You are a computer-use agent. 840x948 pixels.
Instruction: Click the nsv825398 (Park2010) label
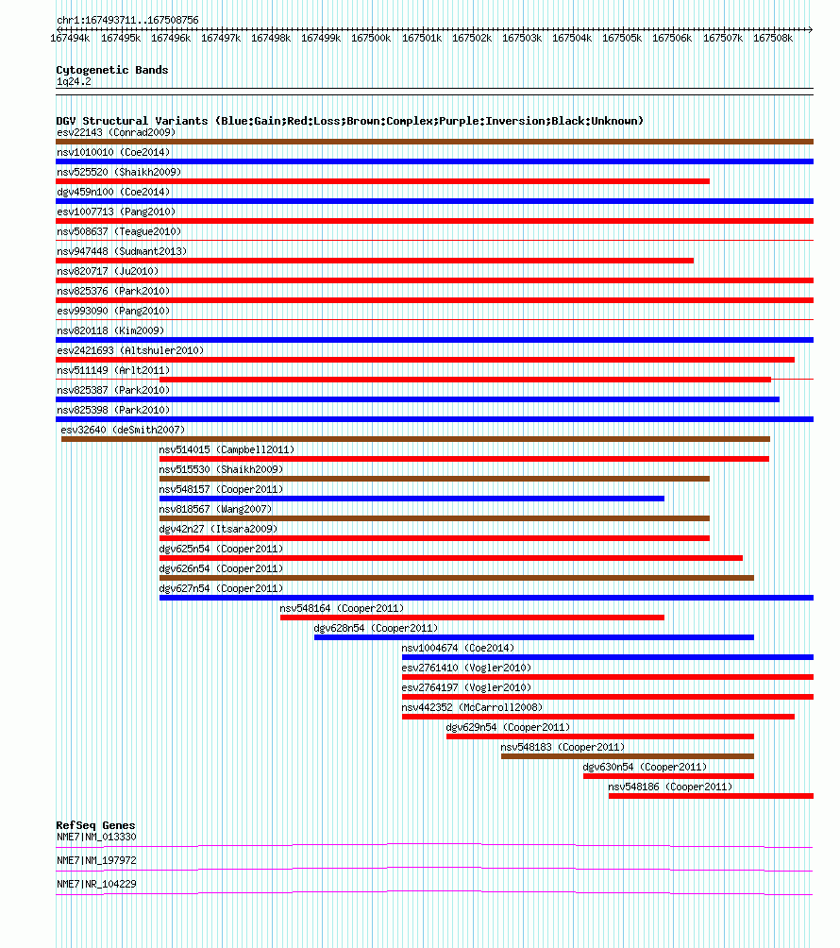113,410
